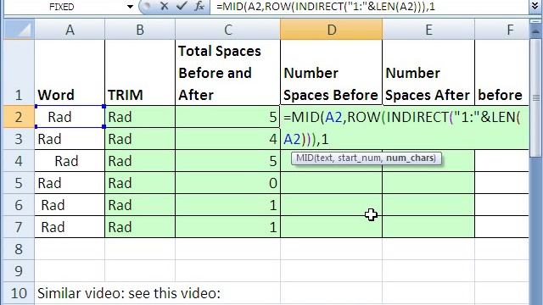The image size is (543, 305).
Task: Select row 7 header
Action: tap(19, 227)
